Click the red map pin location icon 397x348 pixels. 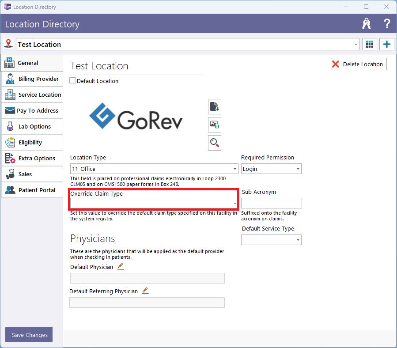8,44
